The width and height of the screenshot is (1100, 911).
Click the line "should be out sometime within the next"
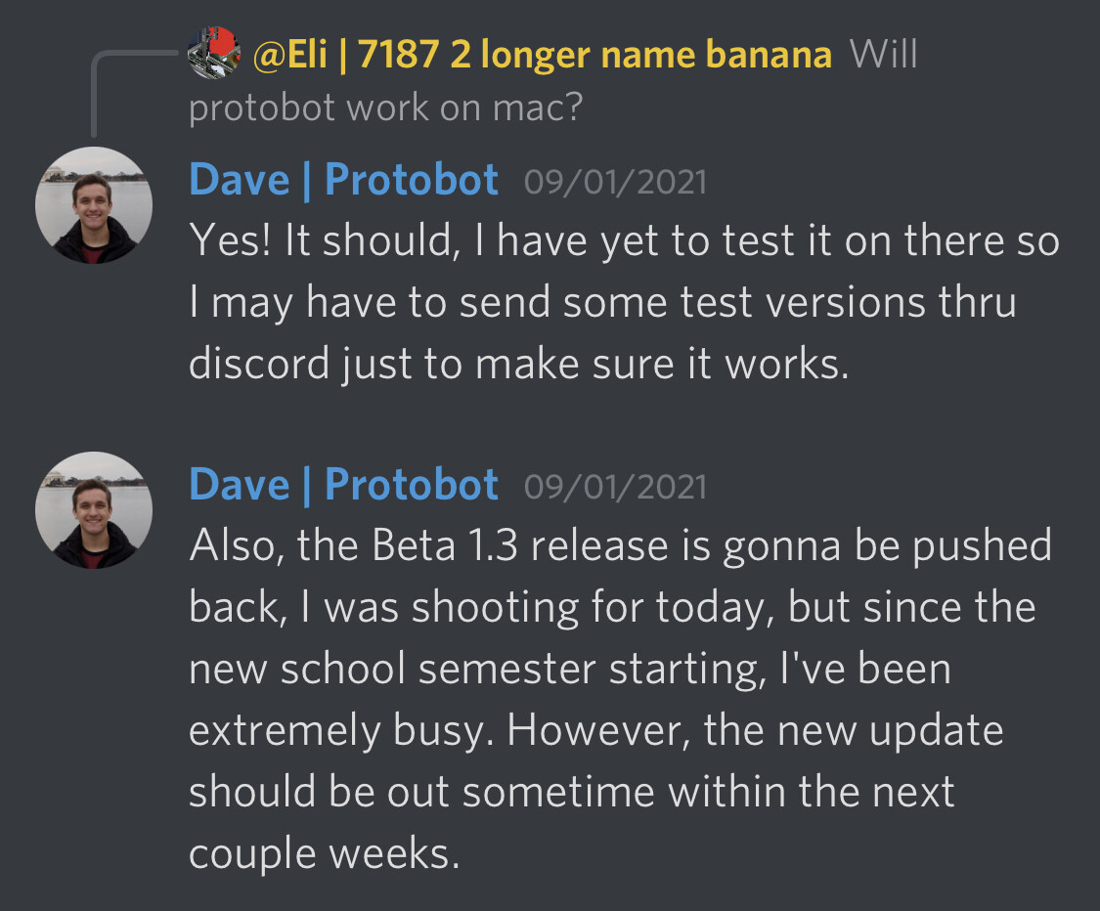(571, 792)
